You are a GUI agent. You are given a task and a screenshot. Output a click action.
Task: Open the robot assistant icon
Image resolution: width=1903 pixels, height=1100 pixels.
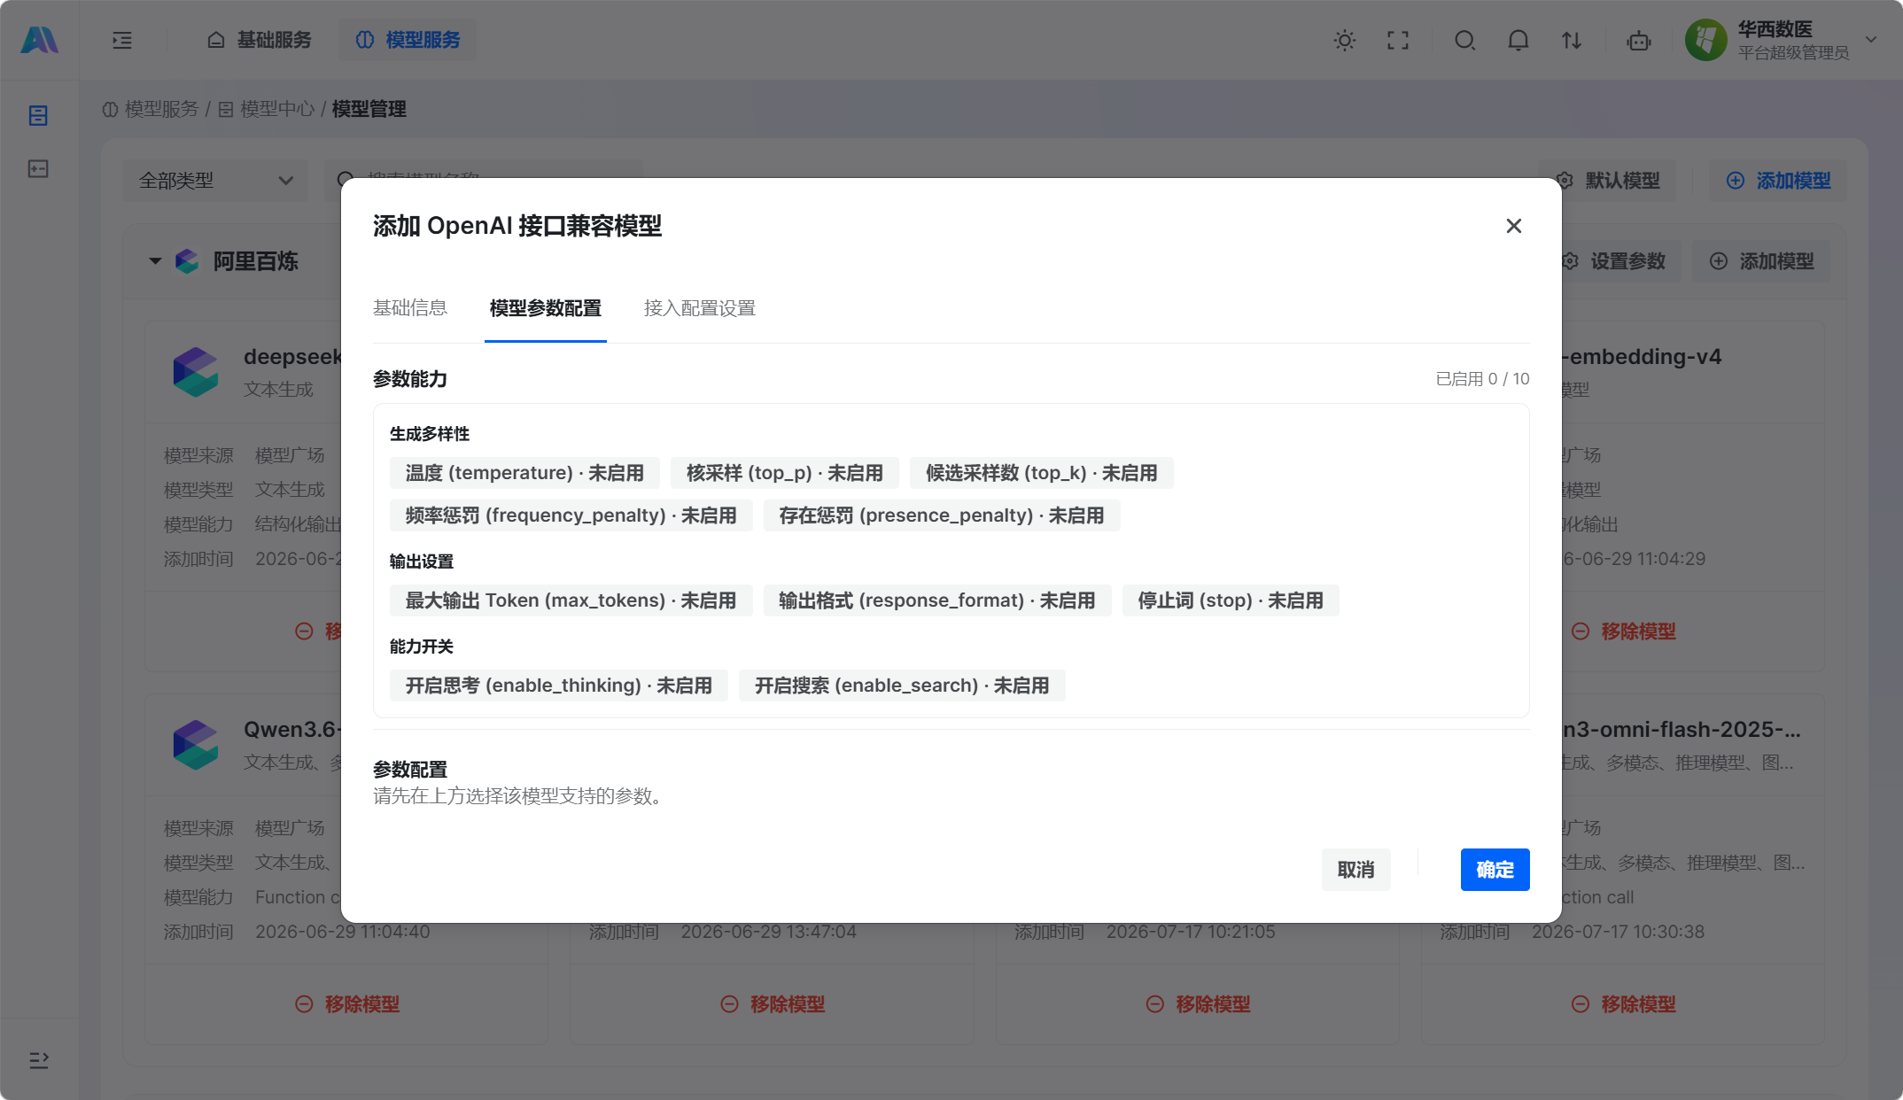tap(1639, 40)
